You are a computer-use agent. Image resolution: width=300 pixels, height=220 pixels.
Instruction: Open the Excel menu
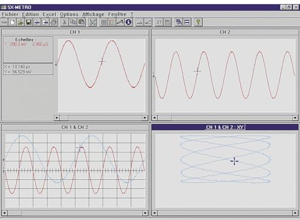[x=49, y=14]
